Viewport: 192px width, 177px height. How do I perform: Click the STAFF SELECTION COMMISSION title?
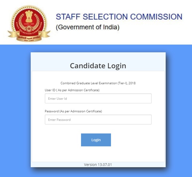point(119,17)
